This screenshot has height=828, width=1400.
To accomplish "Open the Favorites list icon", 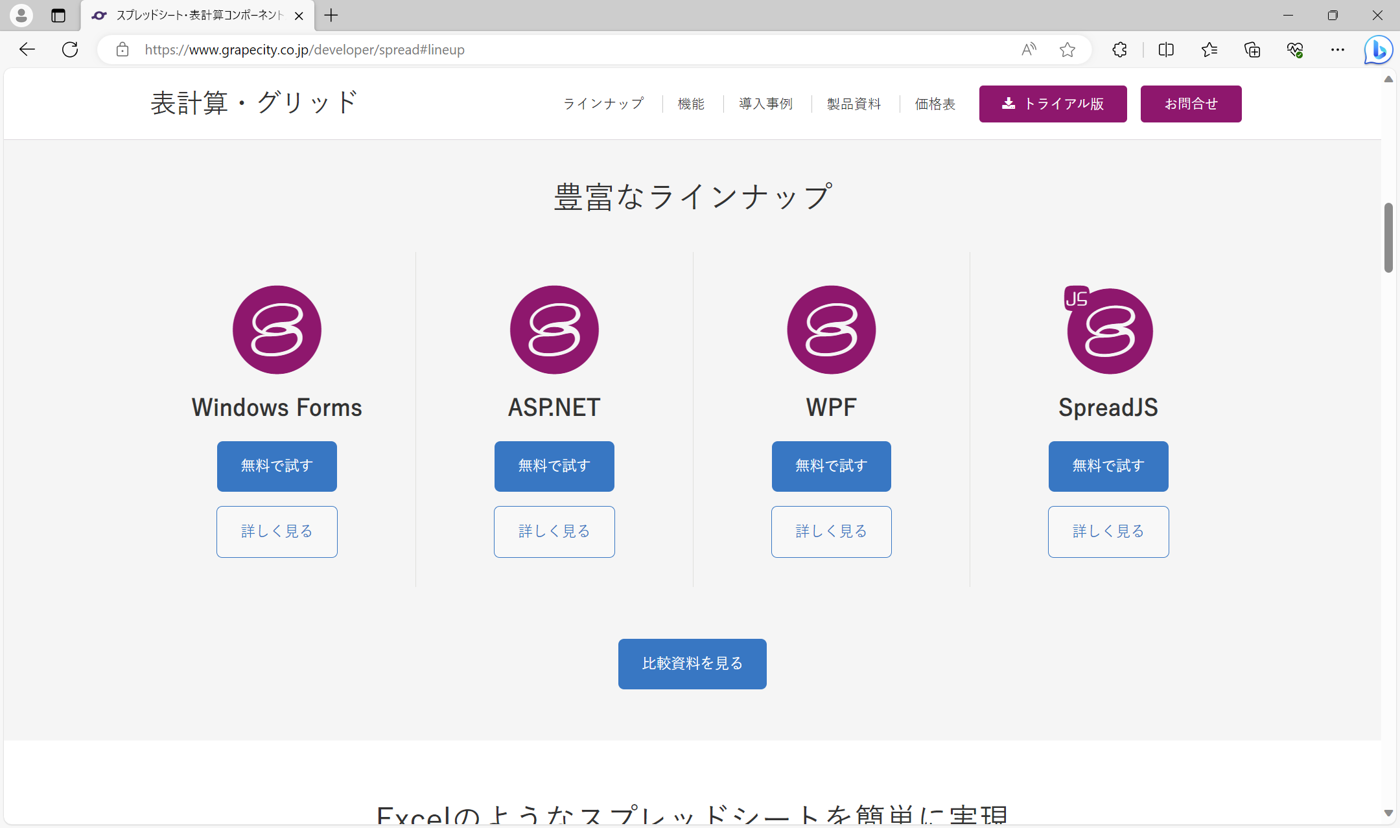I will point(1209,49).
